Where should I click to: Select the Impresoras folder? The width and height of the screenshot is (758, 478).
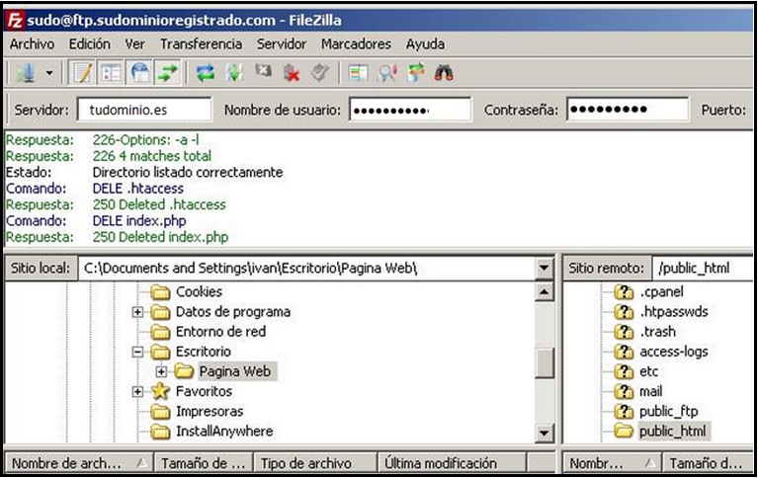(x=210, y=411)
